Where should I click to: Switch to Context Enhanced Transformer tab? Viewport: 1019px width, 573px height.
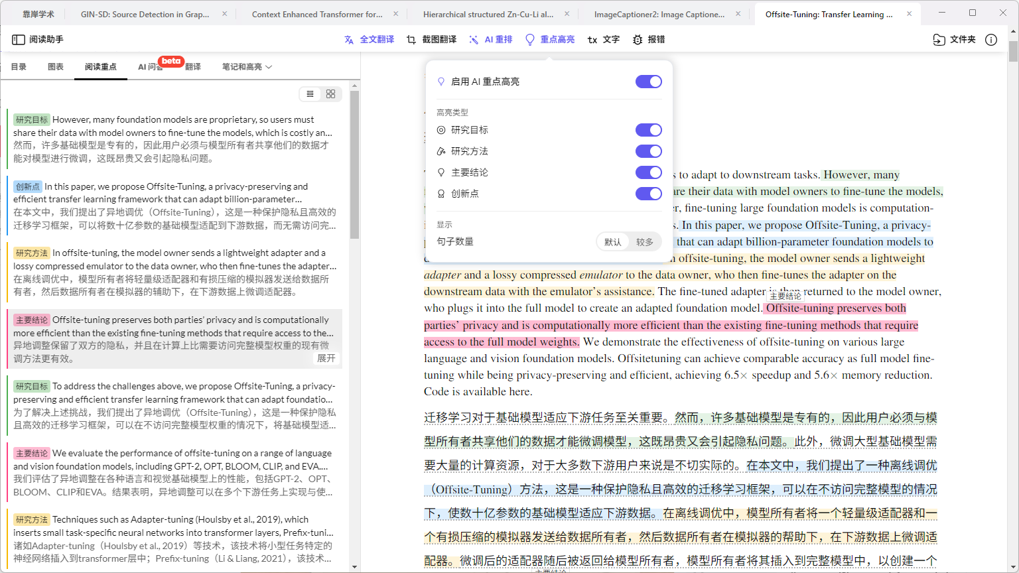pos(317,14)
